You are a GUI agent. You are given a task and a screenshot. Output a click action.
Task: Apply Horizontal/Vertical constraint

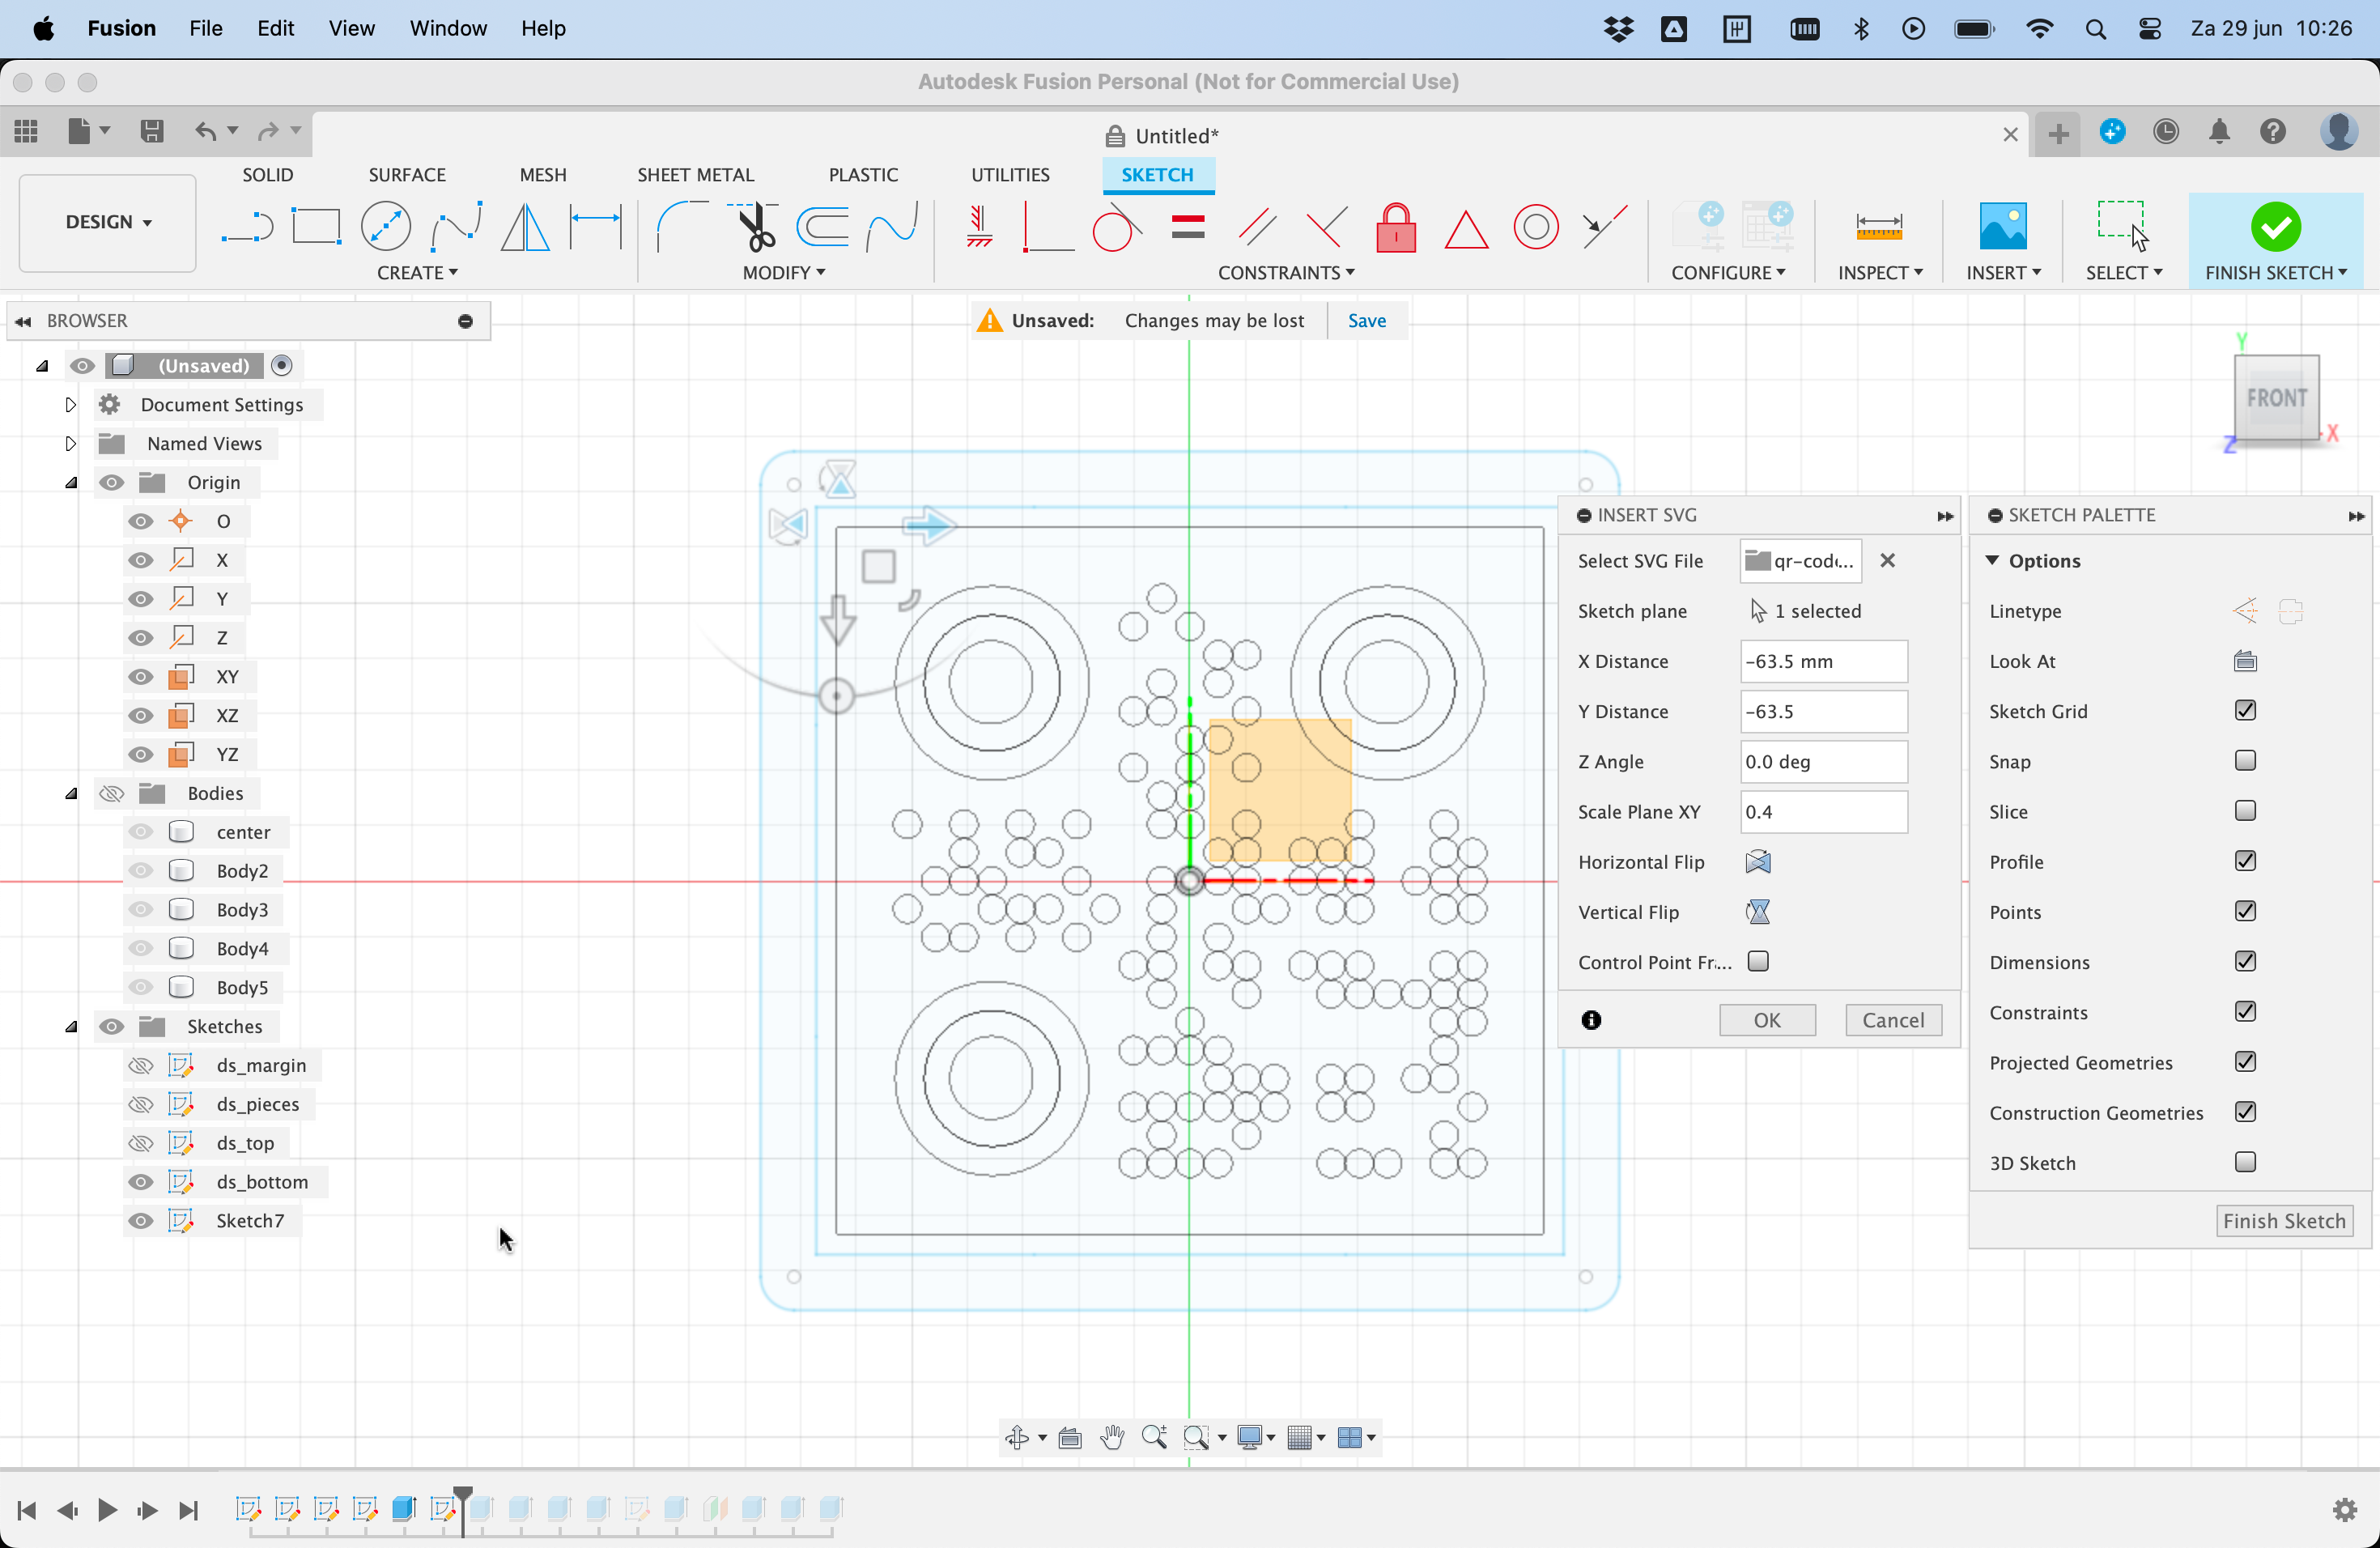(x=979, y=227)
